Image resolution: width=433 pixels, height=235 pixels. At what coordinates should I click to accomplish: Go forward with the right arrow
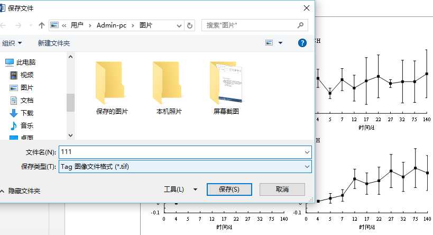pyautogui.click(x=18, y=25)
